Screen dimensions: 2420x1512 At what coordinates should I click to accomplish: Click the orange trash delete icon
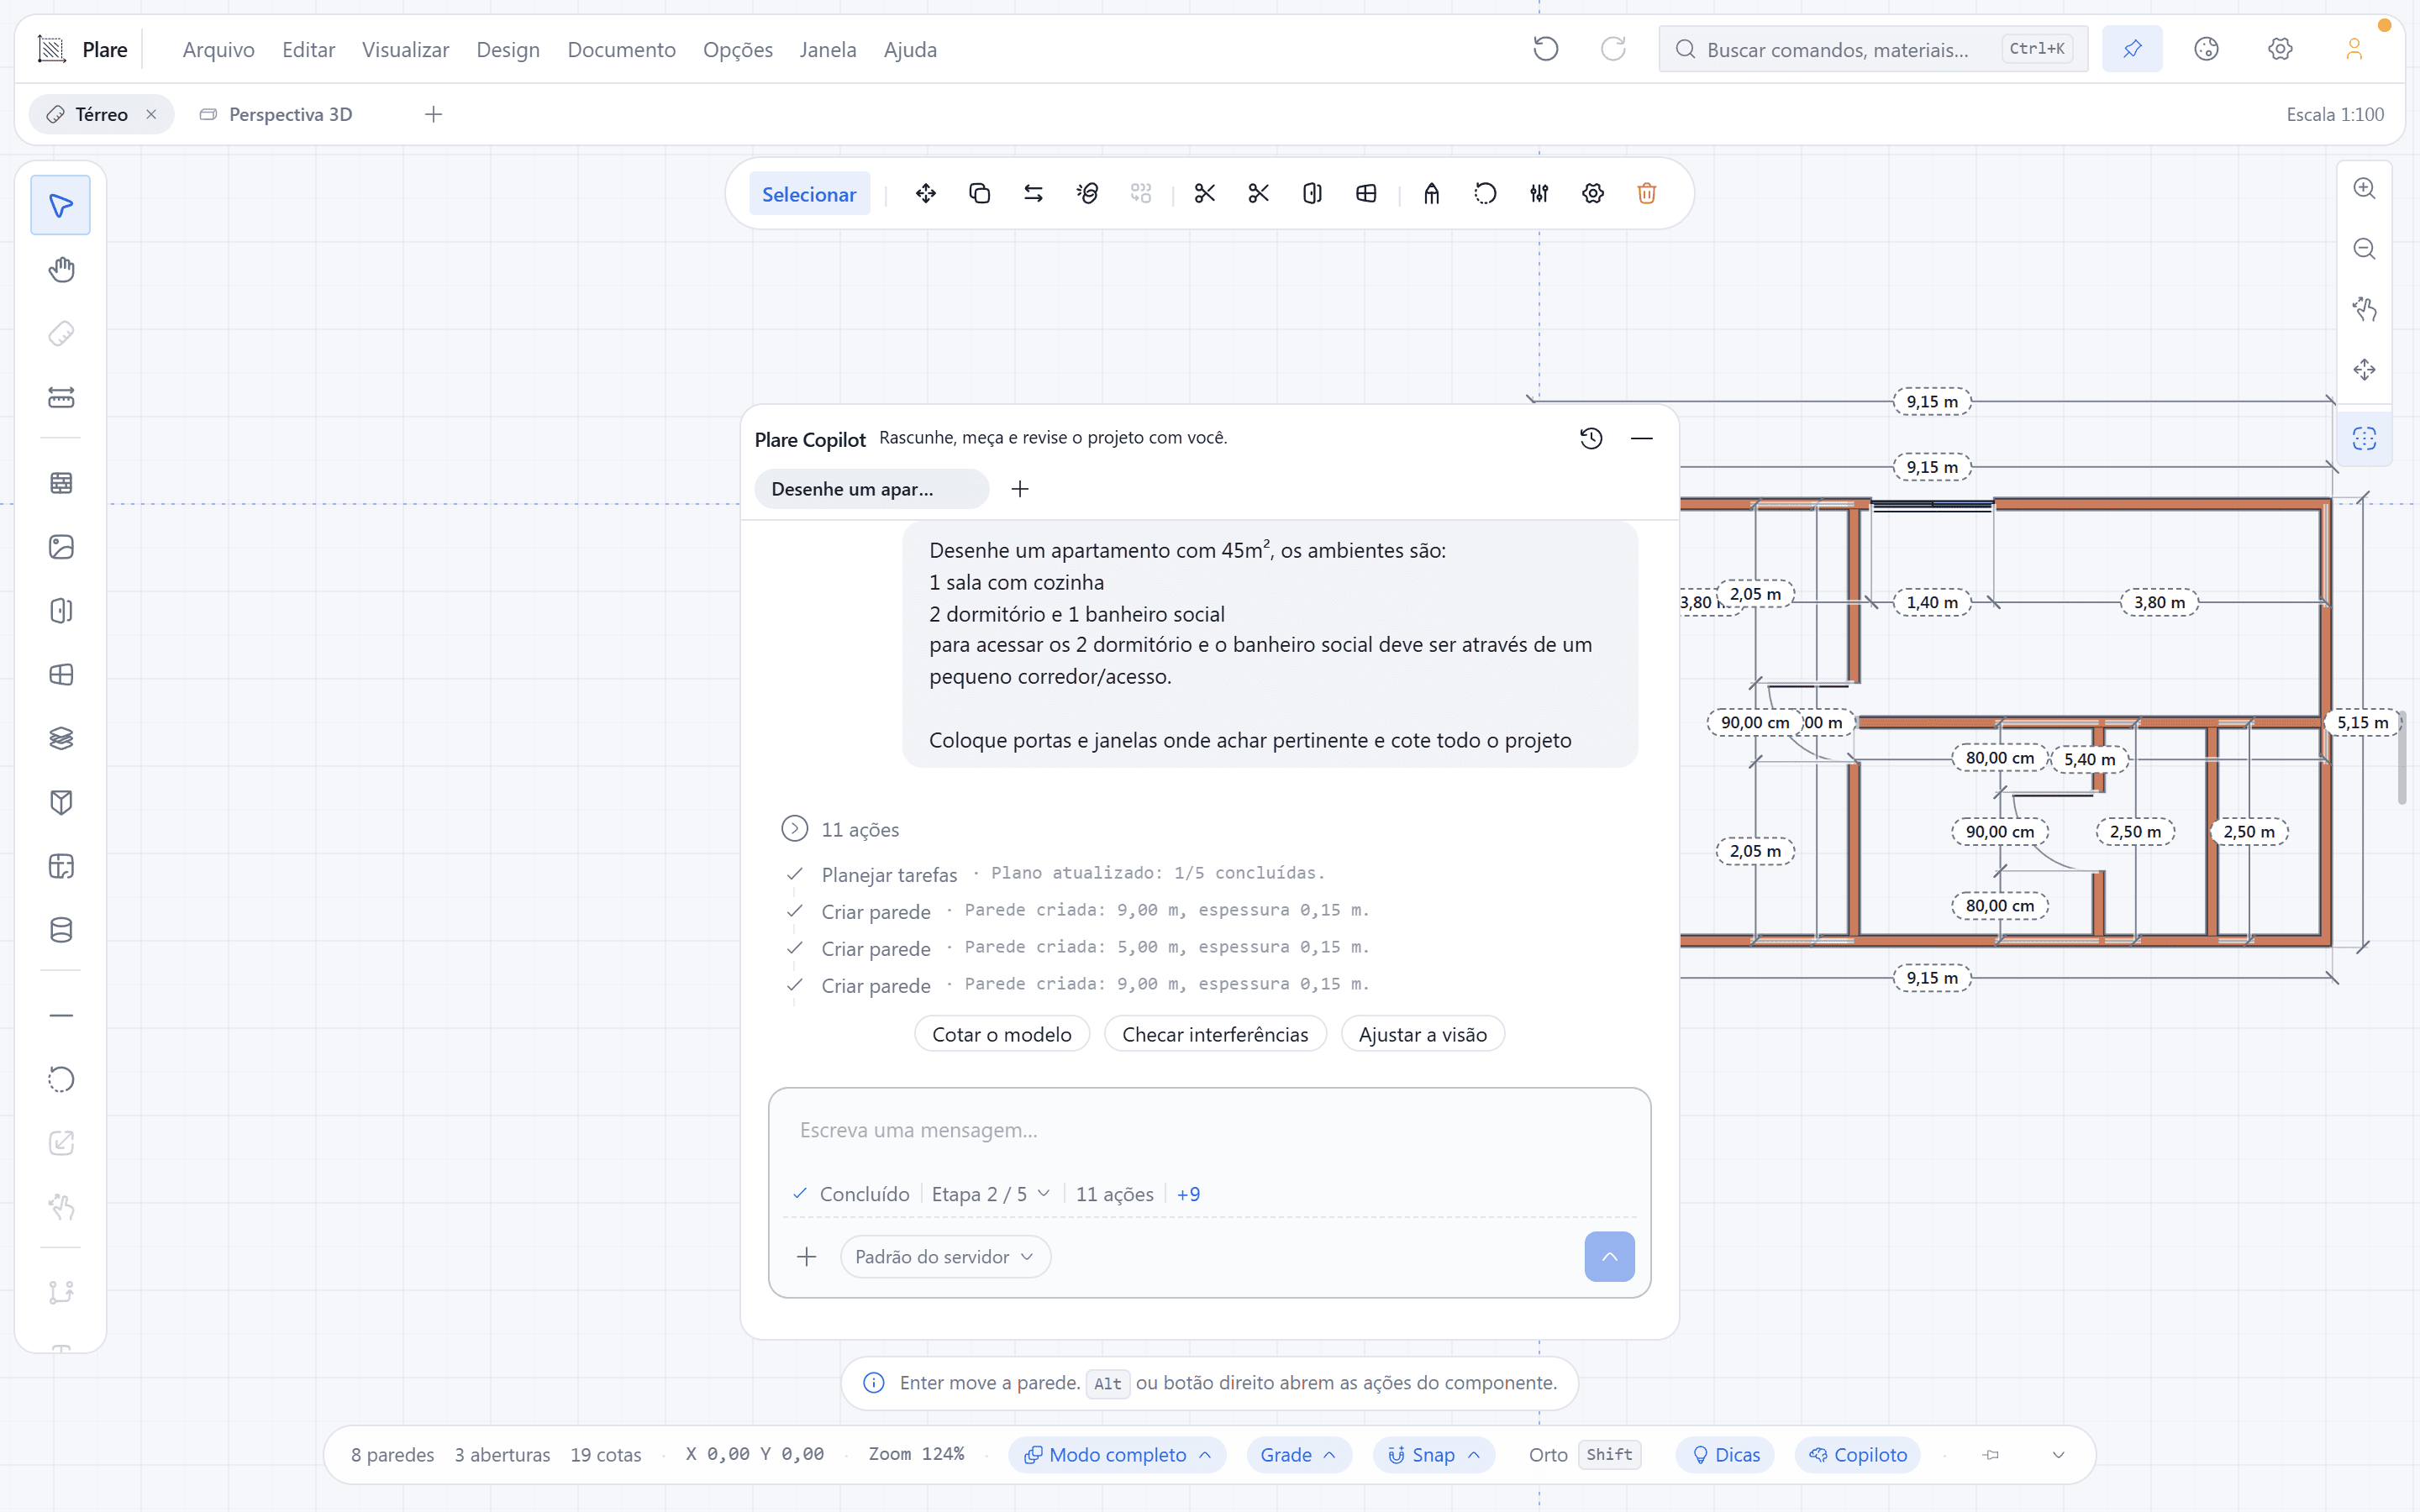click(1647, 194)
